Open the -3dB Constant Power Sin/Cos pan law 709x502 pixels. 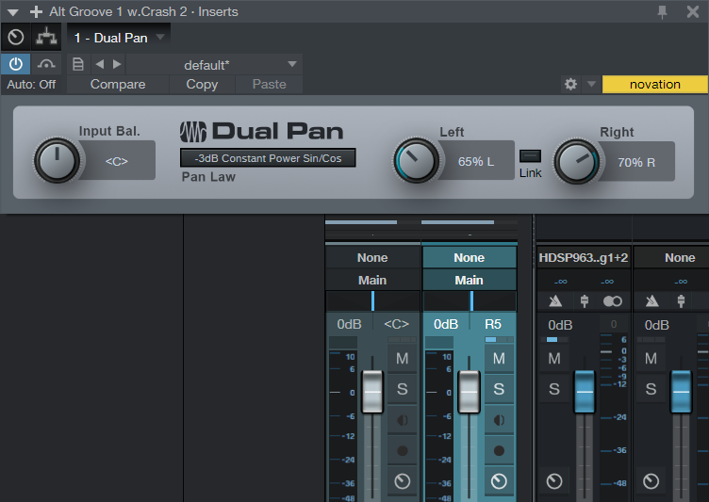pyautogui.click(x=268, y=158)
